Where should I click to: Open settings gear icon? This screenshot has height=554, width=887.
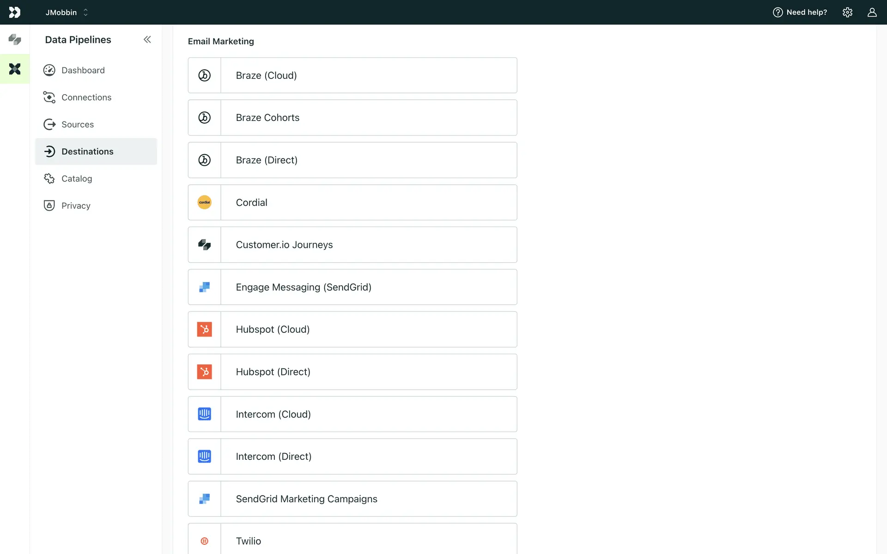[x=847, y=12]
